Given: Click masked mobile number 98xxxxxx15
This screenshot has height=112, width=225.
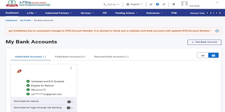Looking at the screenshot, I should (38, 90).
